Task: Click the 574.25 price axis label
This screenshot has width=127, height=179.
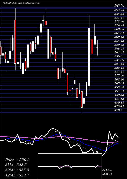Action: tap(119, 25)
